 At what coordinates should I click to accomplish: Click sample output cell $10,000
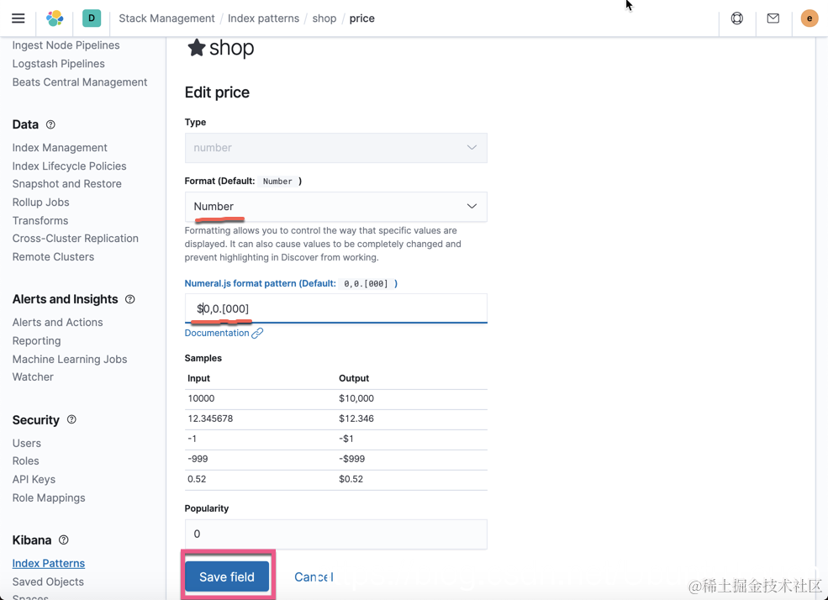[356, 398]
